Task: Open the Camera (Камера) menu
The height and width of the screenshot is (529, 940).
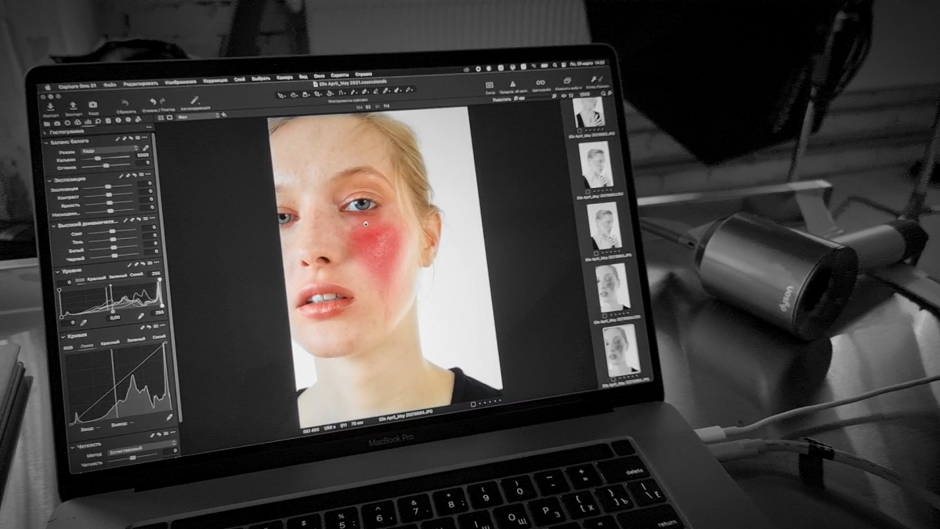Action: (284, 78)
